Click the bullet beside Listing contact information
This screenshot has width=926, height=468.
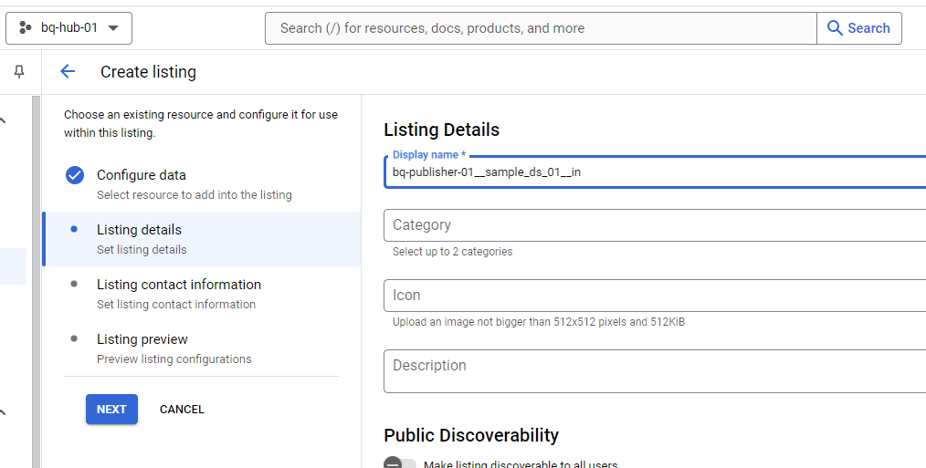pos(74,284)
